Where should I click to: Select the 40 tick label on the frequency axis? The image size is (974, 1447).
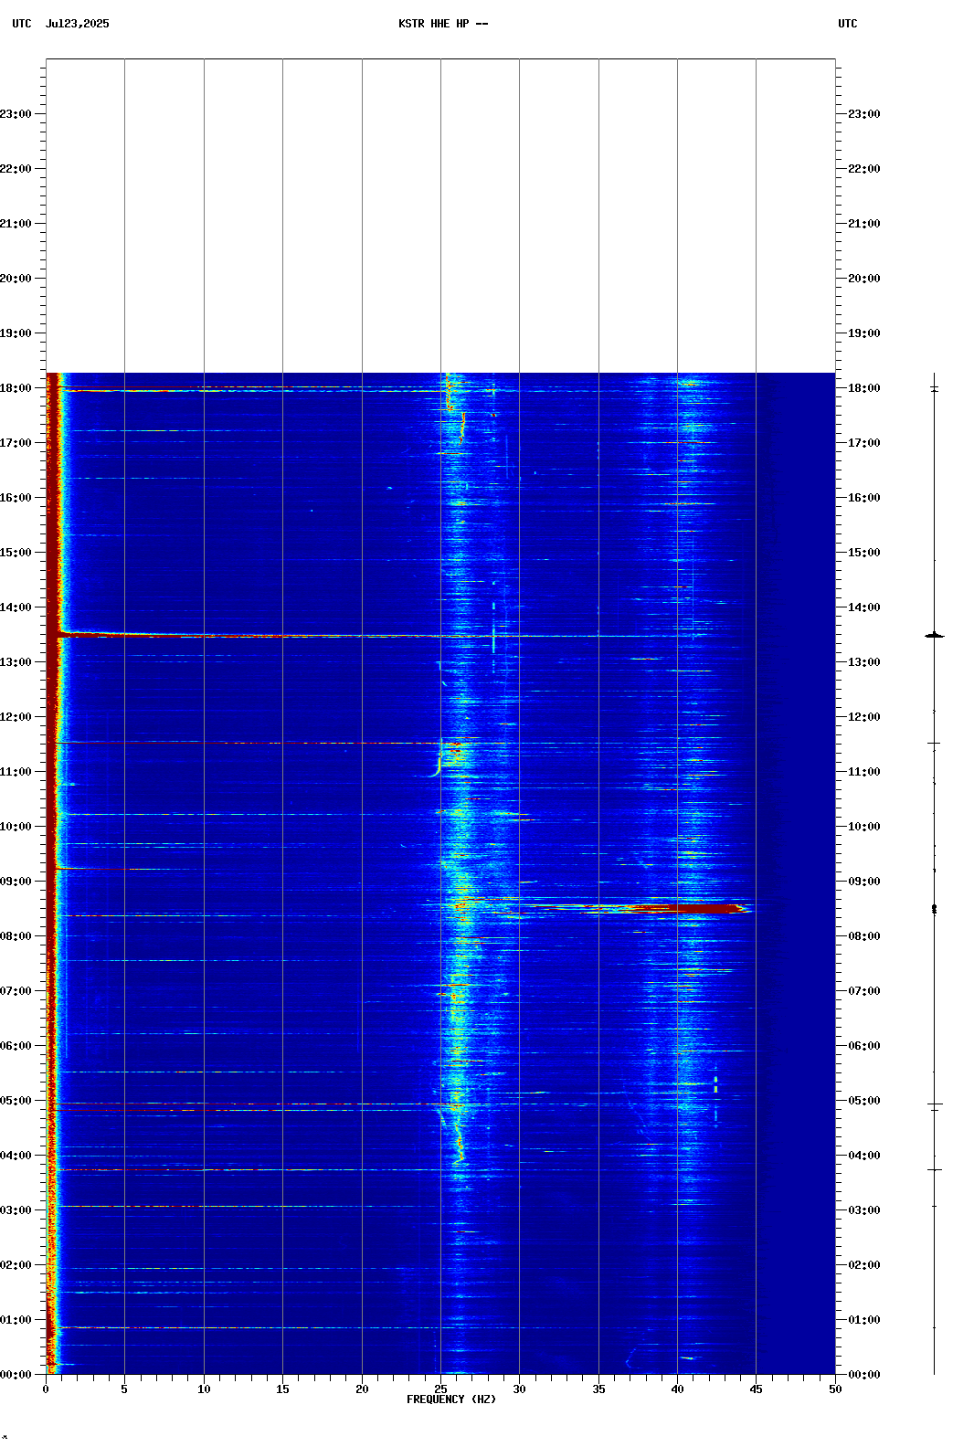coord(677,1389)
